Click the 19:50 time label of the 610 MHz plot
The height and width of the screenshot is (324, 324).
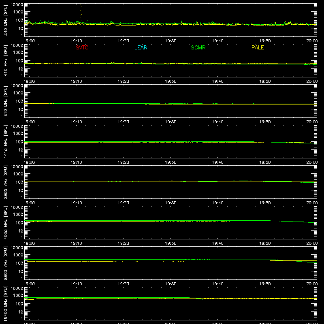[265, 122]
